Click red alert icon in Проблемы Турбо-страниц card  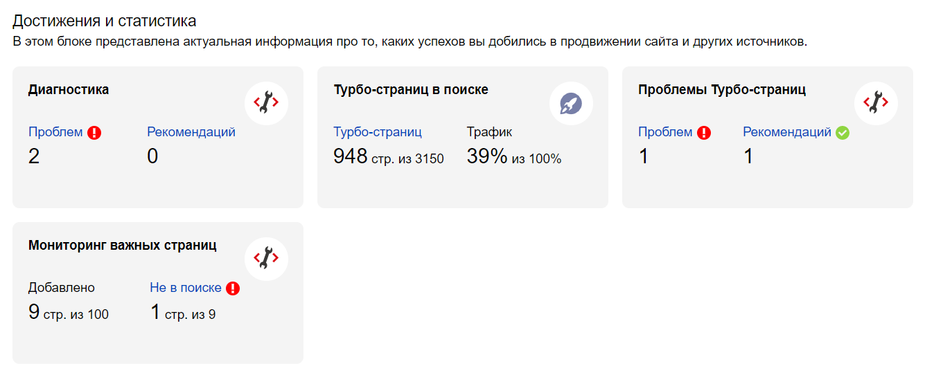(x=704, y=133)
